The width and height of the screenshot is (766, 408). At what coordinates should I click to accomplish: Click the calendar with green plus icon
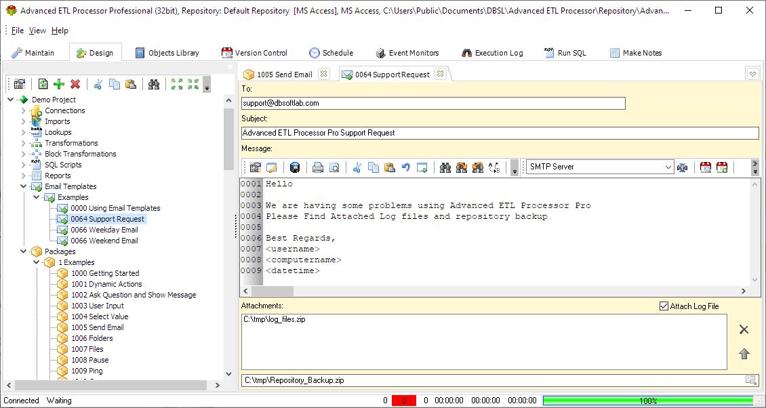pos(722,167)
